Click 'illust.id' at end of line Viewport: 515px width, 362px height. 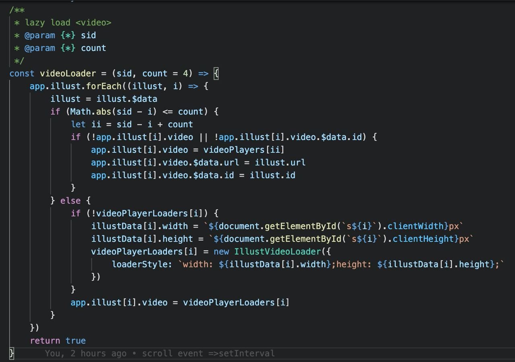coord(272,175)
